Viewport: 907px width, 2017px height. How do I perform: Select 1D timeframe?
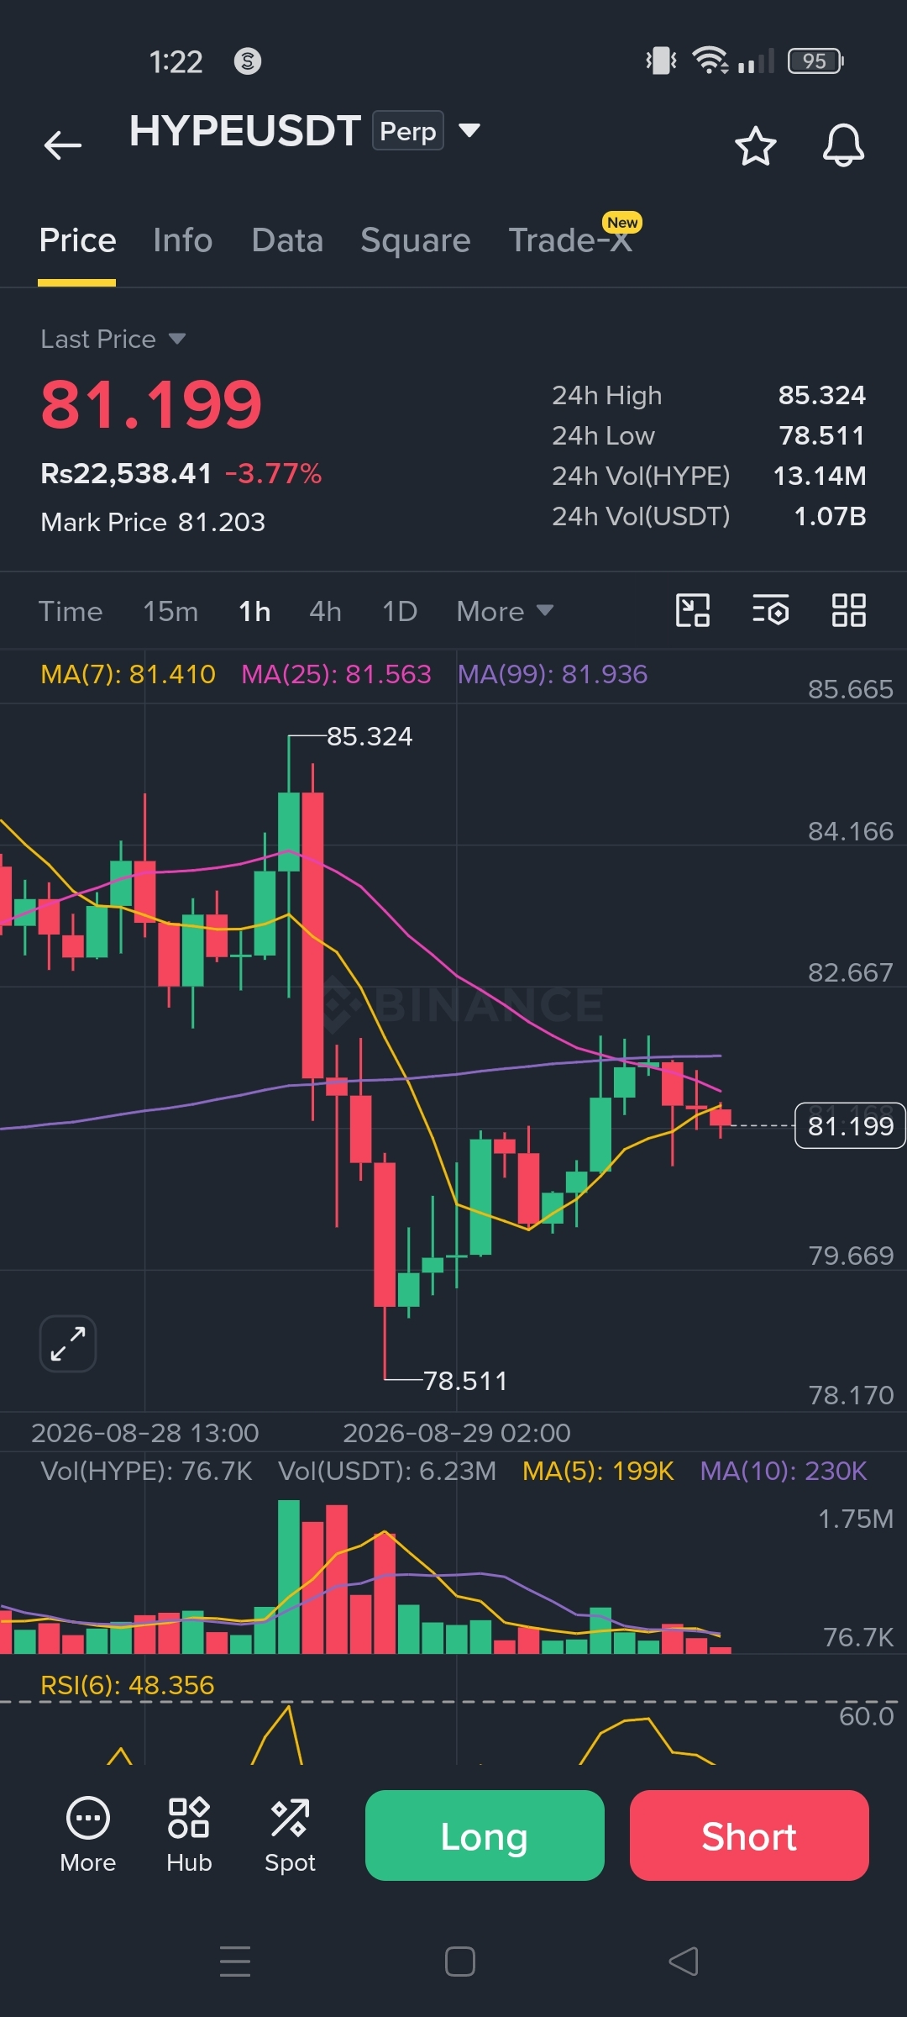(x=400, y=611)
